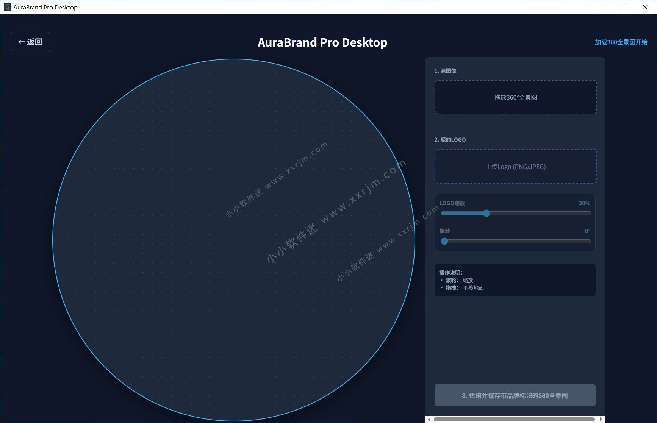This screenshot has width=657, height=423.
Task: Click the 旋转 rotation slider handle
Action: pos(444,241)
